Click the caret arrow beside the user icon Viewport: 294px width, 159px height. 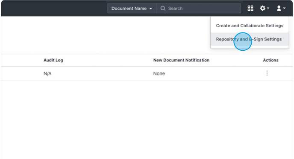pyautogui.click(x=284, y=8)
